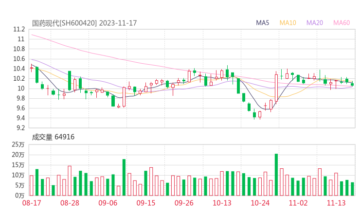The image size is (360, 214).
Task: Select the 08-28 date marker
Action: (70, 202)
